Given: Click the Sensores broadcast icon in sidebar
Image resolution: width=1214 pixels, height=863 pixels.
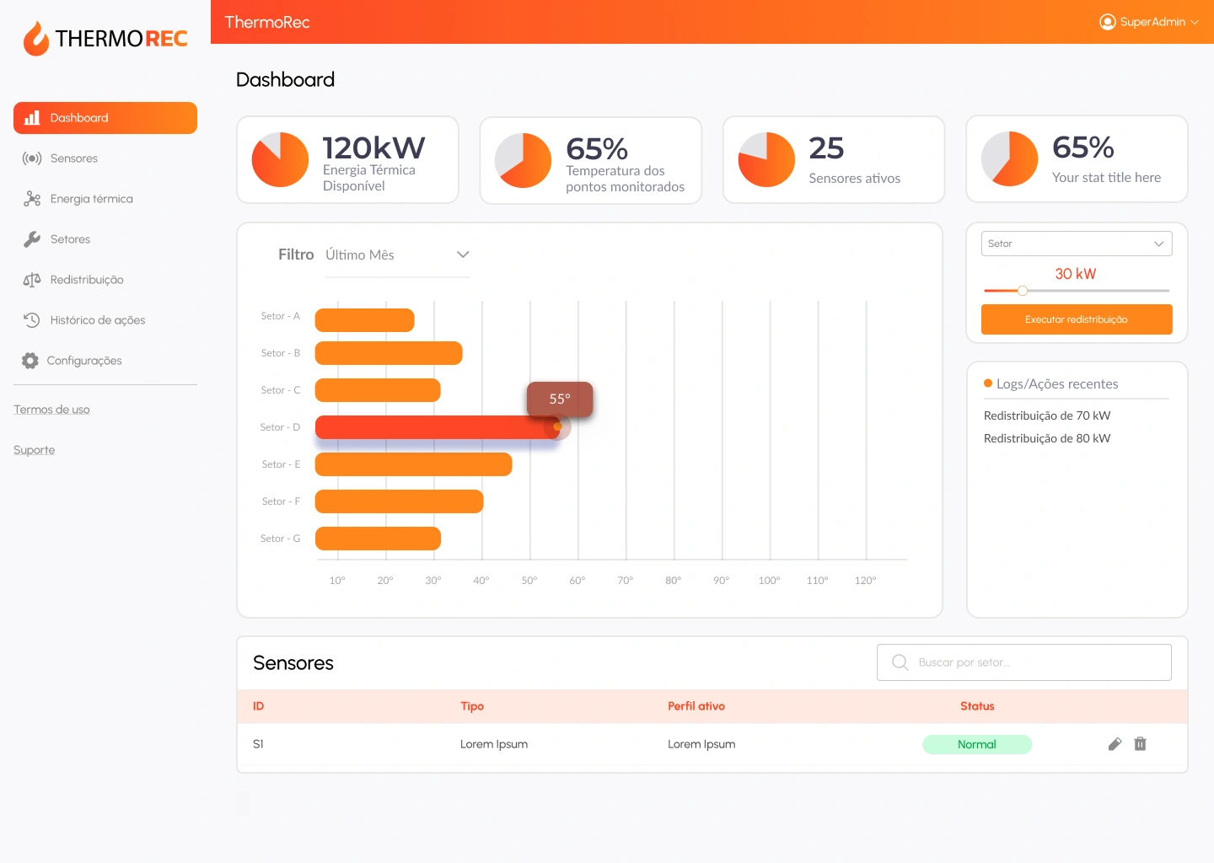Looking at the screenshot, I should point(32,158).
